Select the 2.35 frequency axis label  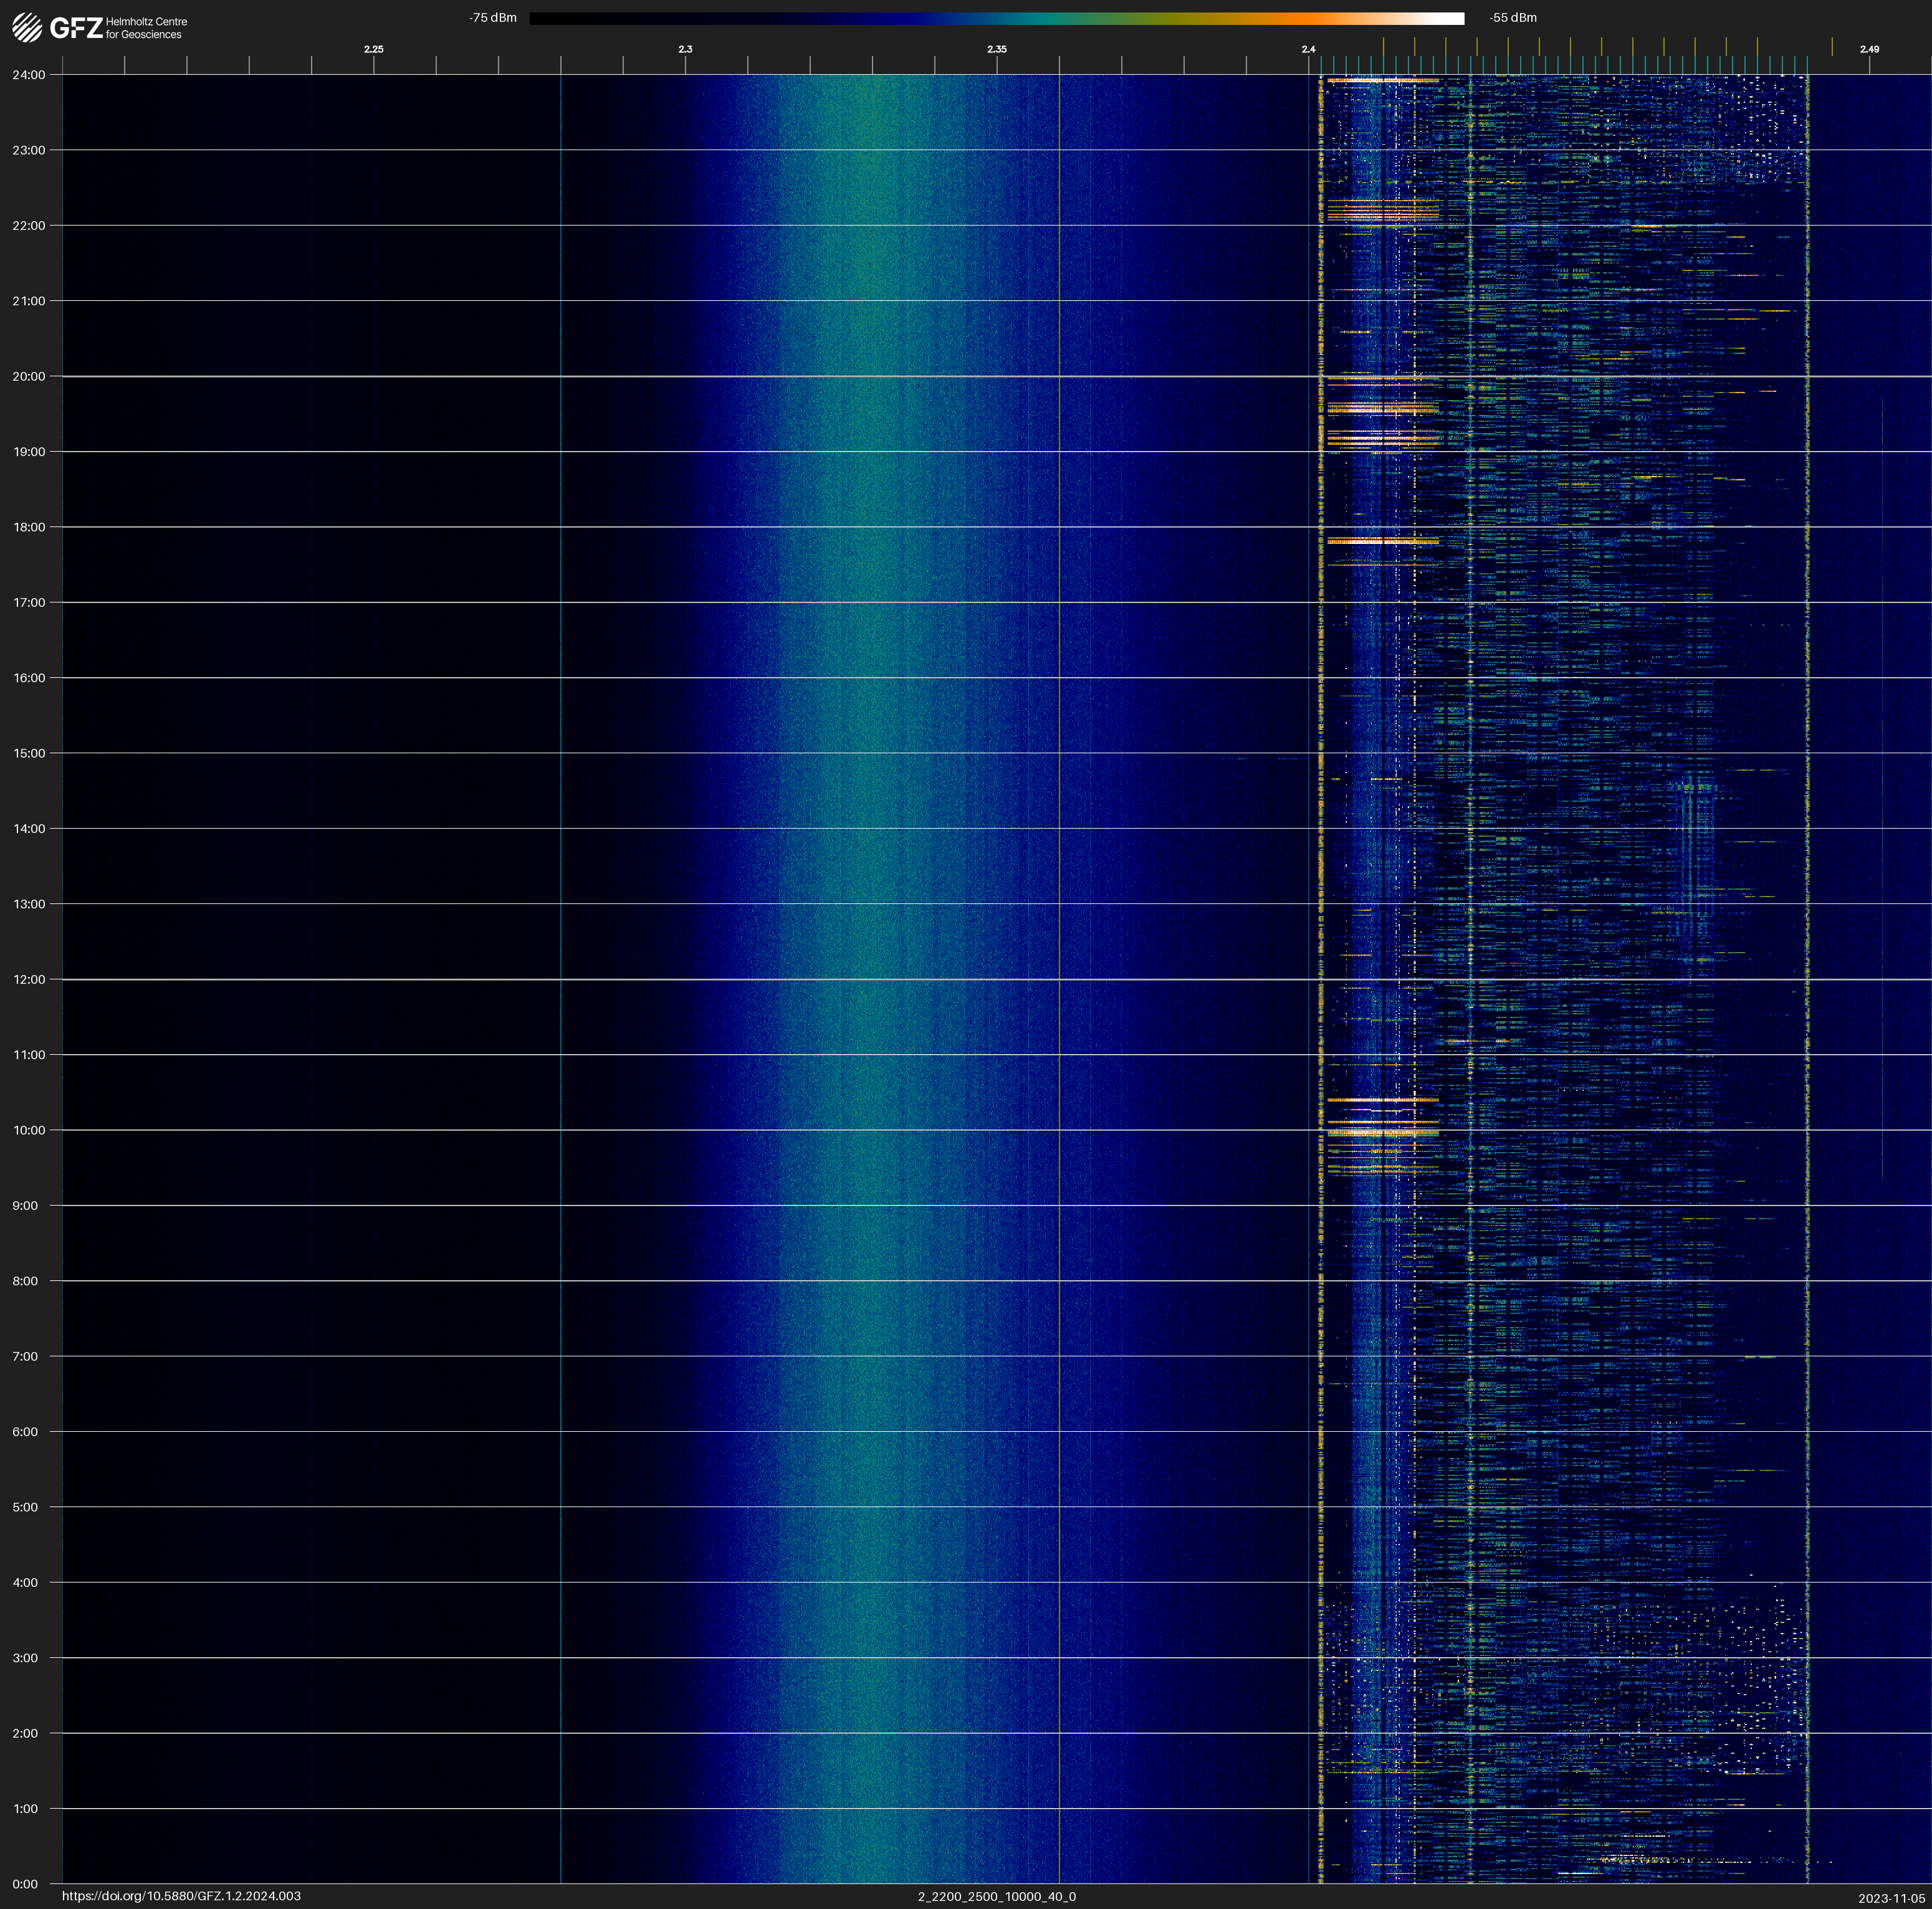tap(996, 49)
